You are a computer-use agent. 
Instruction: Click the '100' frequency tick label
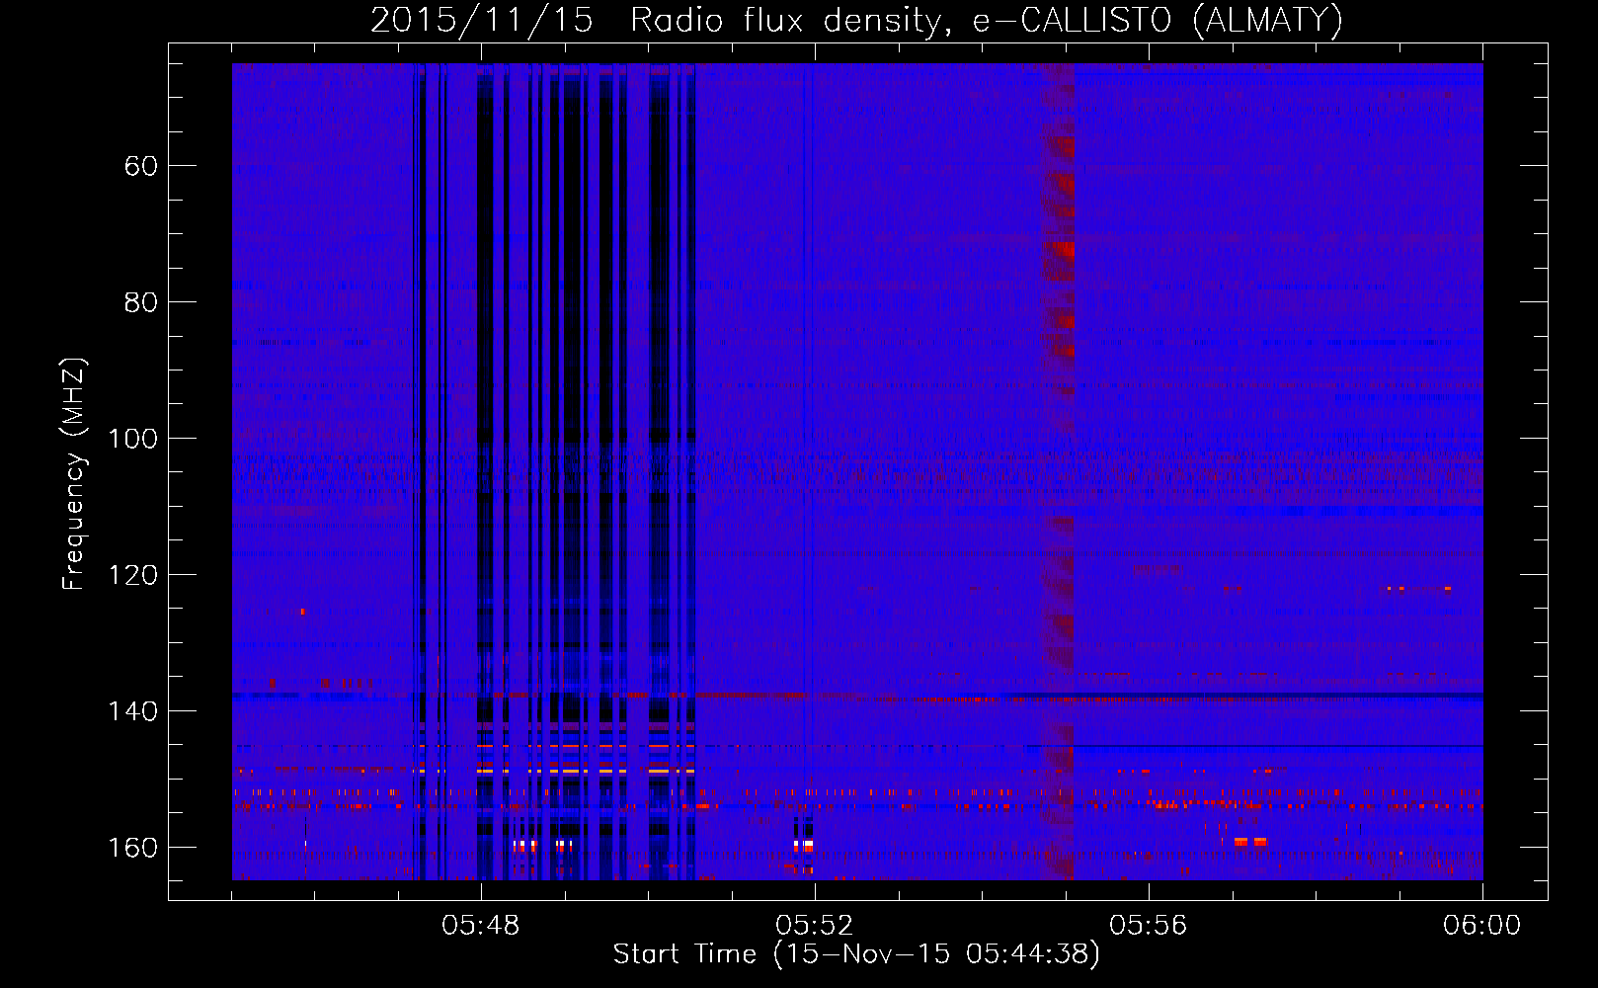coord(133,438)
